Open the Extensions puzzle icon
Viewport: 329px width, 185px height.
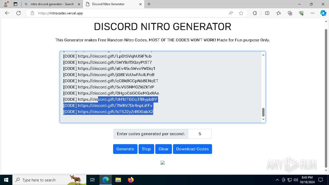pyautogui.click(x=255, y=13)
